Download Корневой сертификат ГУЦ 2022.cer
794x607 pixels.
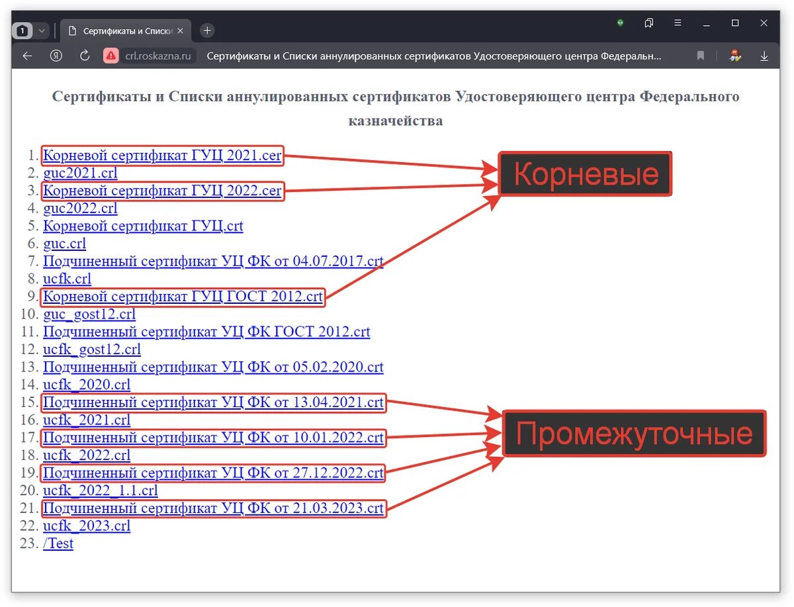162,191
